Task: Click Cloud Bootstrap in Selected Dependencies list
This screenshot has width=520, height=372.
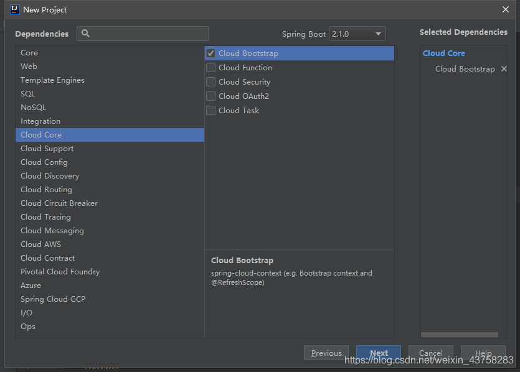Action: click(465, 69)
